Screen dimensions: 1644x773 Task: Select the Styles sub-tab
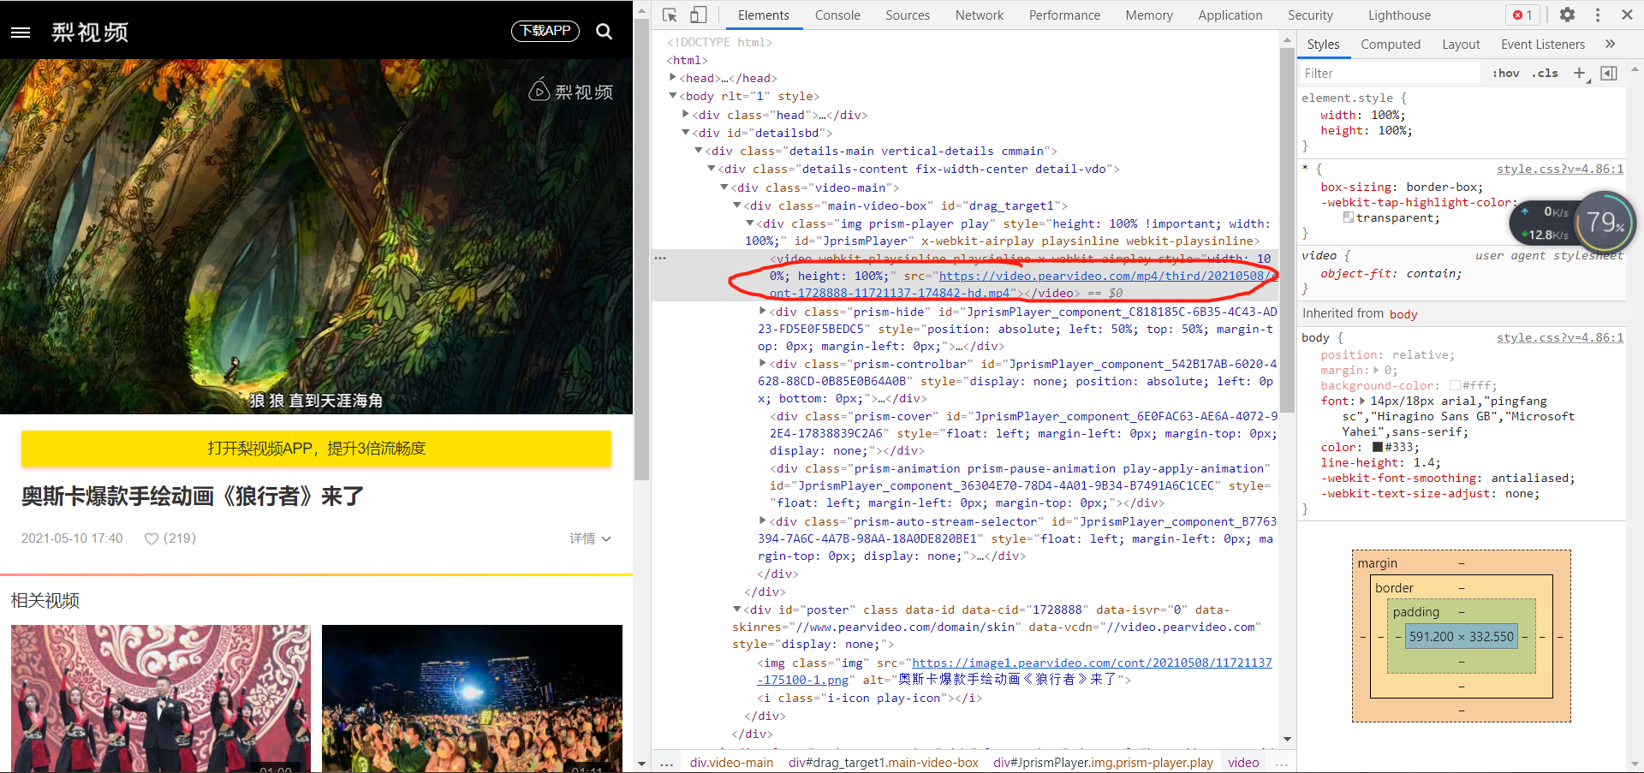tap(1323, 45)
